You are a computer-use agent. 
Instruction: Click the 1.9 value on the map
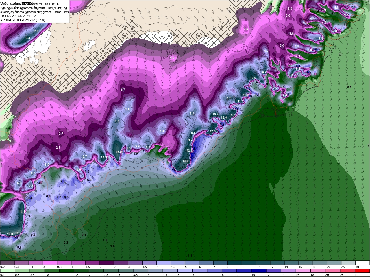(105, 240)
